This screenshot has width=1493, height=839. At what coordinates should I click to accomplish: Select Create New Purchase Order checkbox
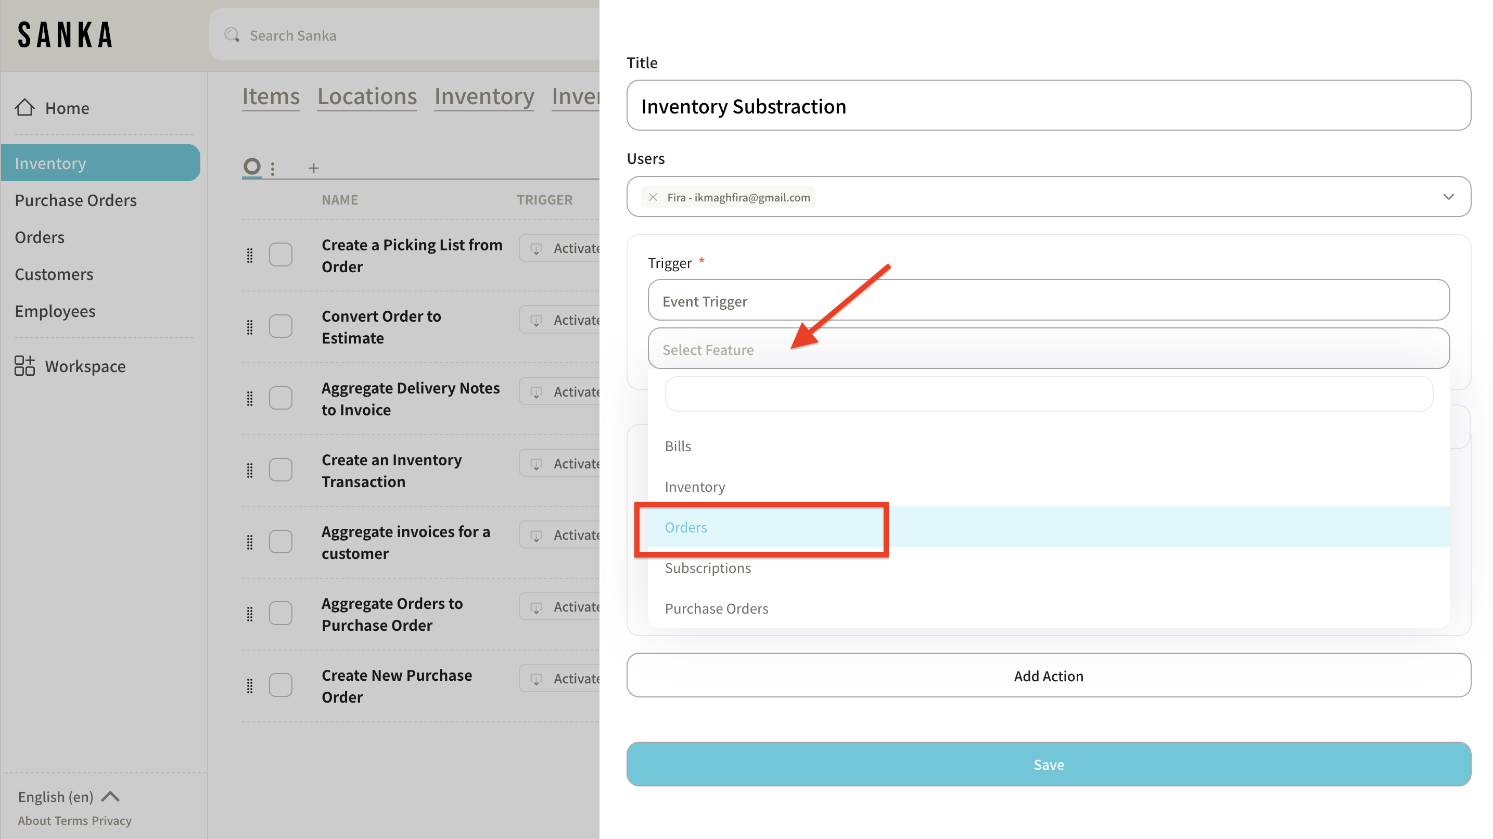click(x=280, y=685)
